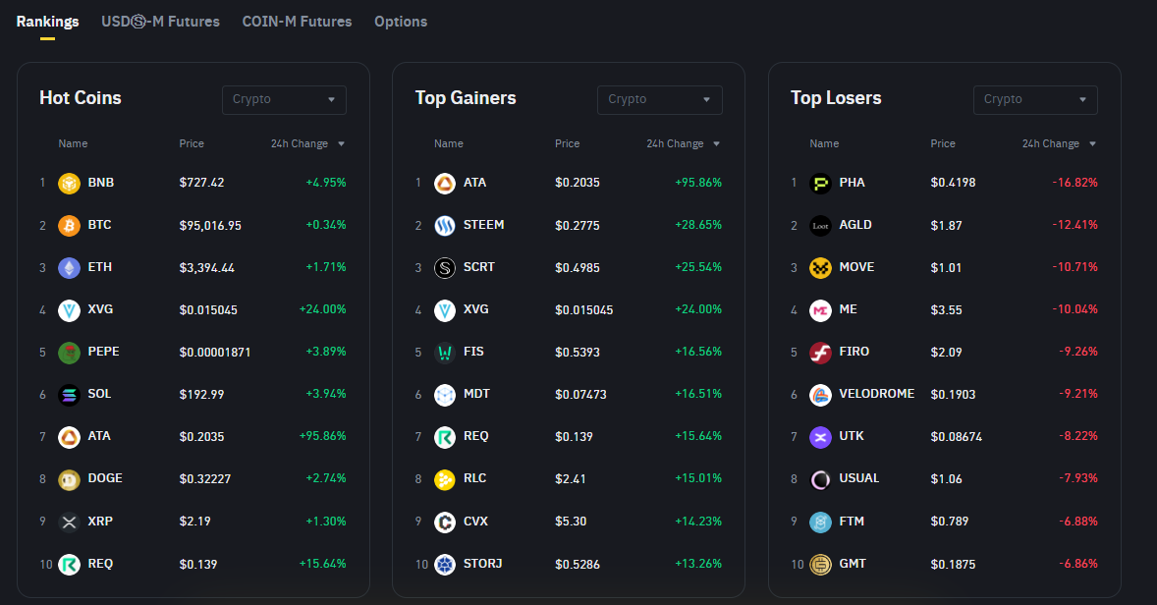Click the SOL coin icon
Screen dimensions: 1157x605
(69, 395)
